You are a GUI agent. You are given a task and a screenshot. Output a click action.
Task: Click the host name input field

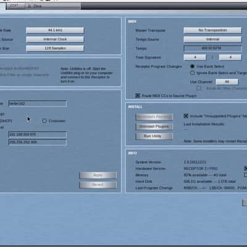(x=38, y=104)
